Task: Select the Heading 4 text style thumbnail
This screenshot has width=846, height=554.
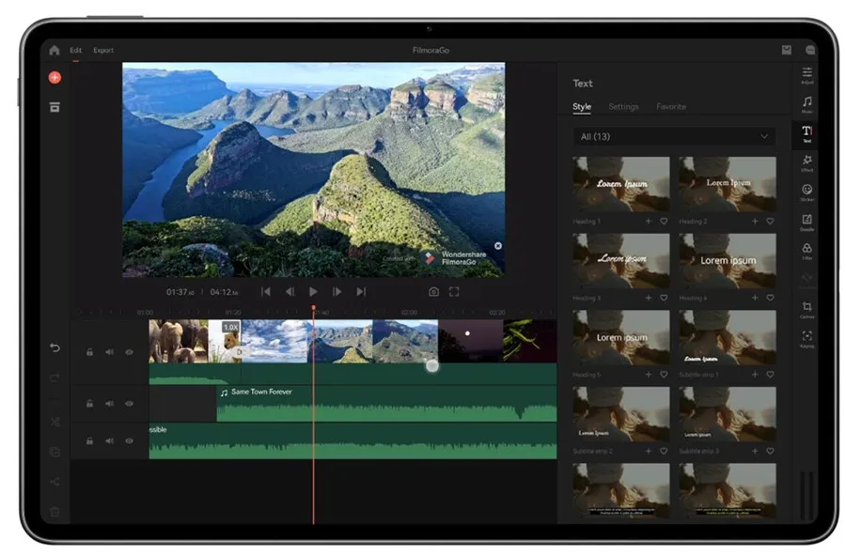Action: coord(728,260)
